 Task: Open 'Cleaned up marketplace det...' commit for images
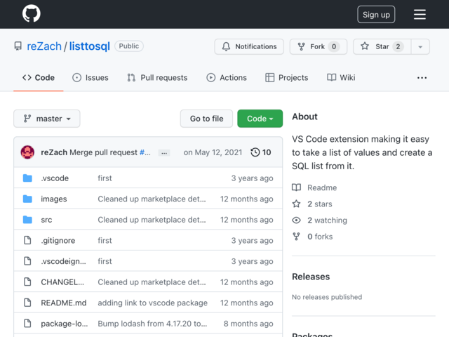[x=152, y=199]
